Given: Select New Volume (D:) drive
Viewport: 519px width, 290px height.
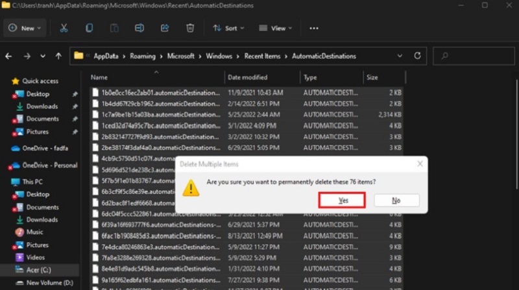Looking at the screenshot, I should (50, 283).
